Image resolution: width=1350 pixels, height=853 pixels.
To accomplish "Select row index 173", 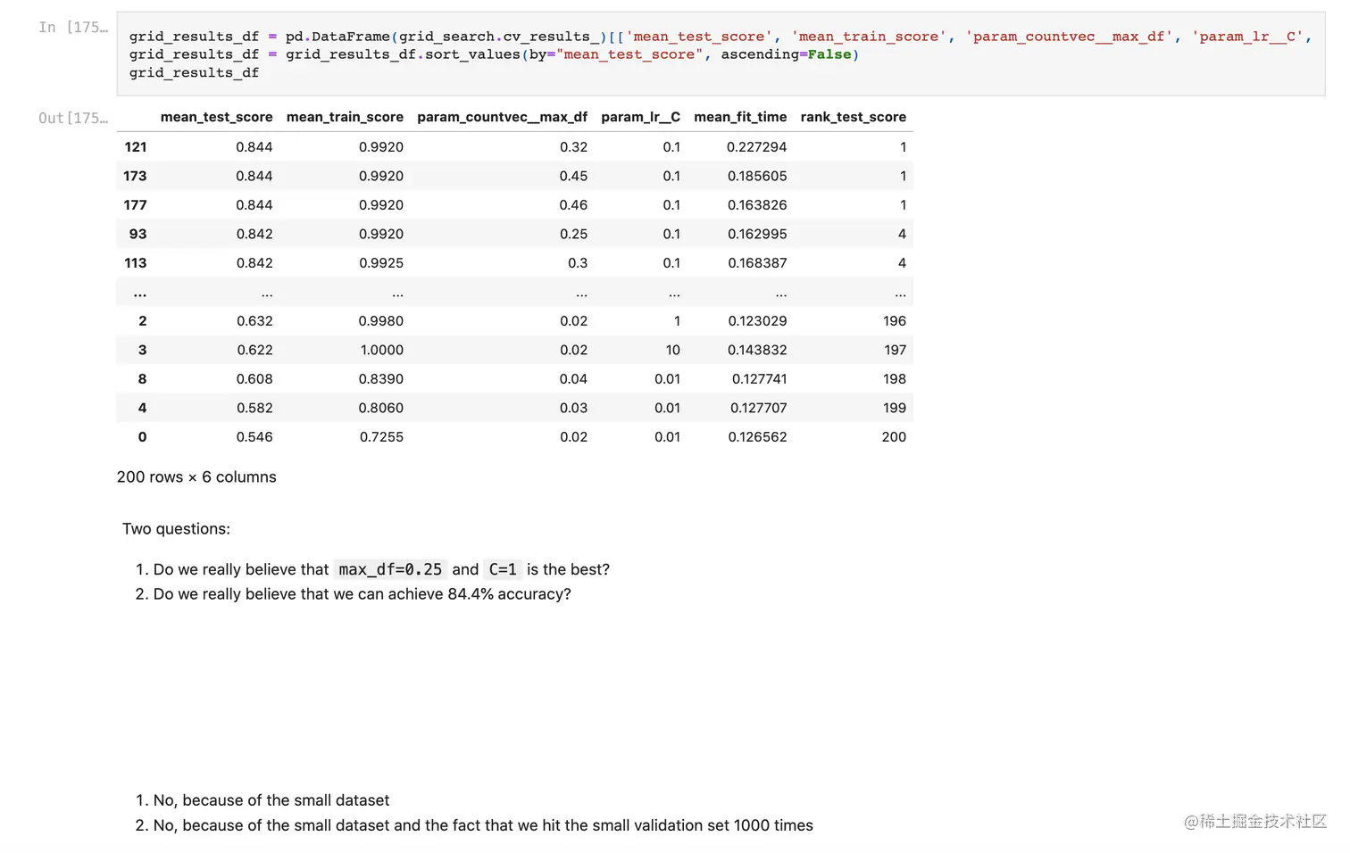I will click(x=135, y=176).
